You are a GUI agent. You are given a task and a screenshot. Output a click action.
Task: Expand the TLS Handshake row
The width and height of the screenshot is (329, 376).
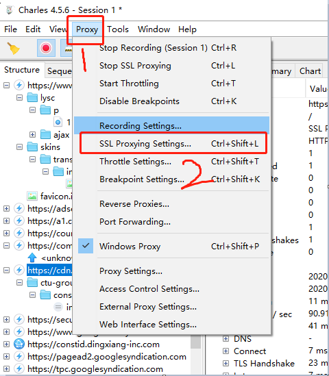pos(226,363)
